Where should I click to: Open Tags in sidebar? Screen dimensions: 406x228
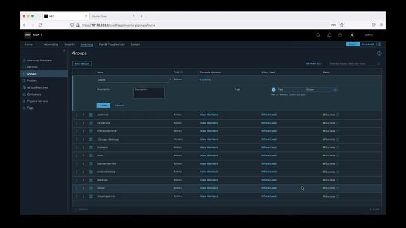point(30,108)
